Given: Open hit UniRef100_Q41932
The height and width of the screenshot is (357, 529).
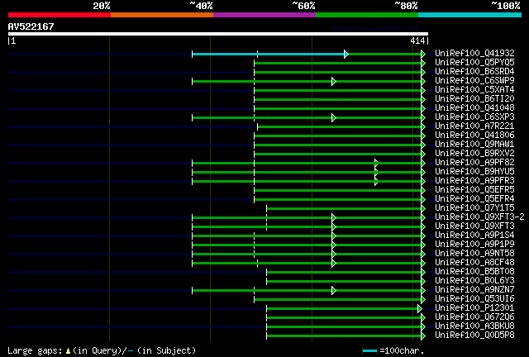Looking at the screenshot, I should [474, 54].
